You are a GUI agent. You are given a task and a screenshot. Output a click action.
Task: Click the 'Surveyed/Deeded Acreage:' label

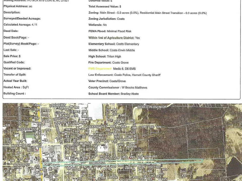click(22, 19)
